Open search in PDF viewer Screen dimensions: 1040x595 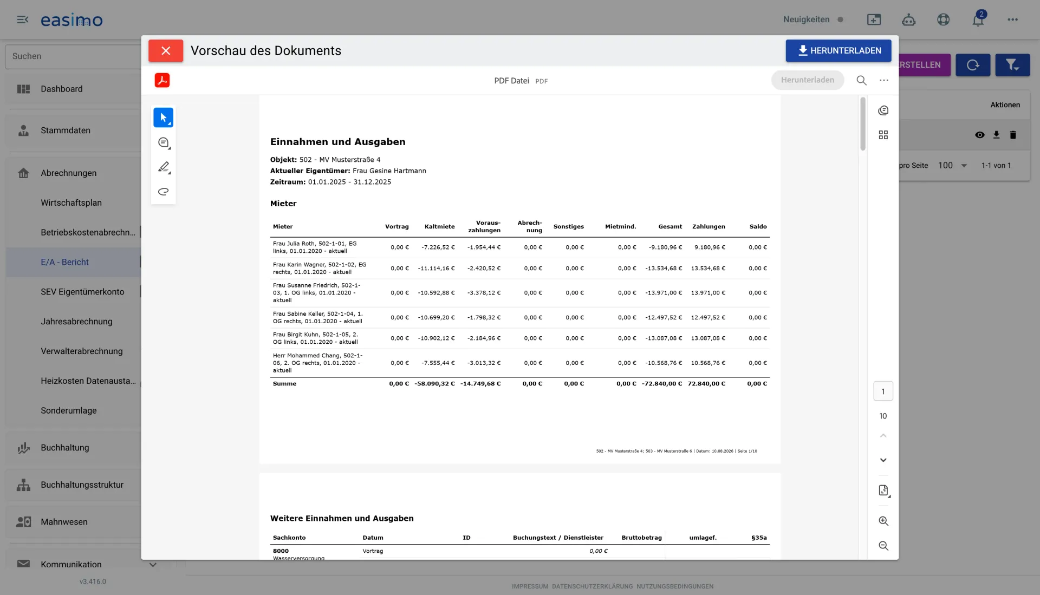point(861,80)
